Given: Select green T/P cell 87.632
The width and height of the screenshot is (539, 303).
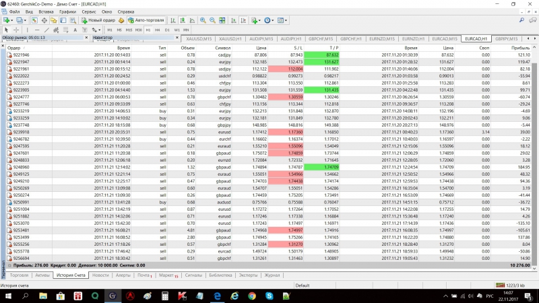Looking at the screenshot, I should coord(321,55).
